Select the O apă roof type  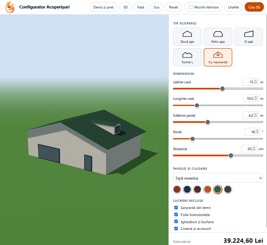pos(249,37)
